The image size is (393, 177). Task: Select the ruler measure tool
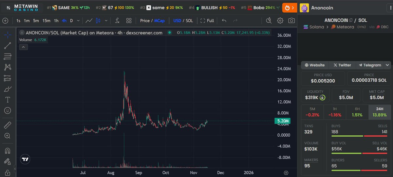pyautogui.click(x=8, y=125)
